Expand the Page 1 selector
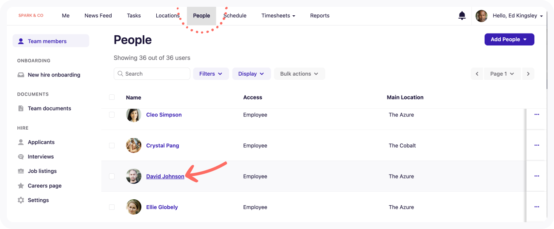554x229 pixels. (502, 74)
